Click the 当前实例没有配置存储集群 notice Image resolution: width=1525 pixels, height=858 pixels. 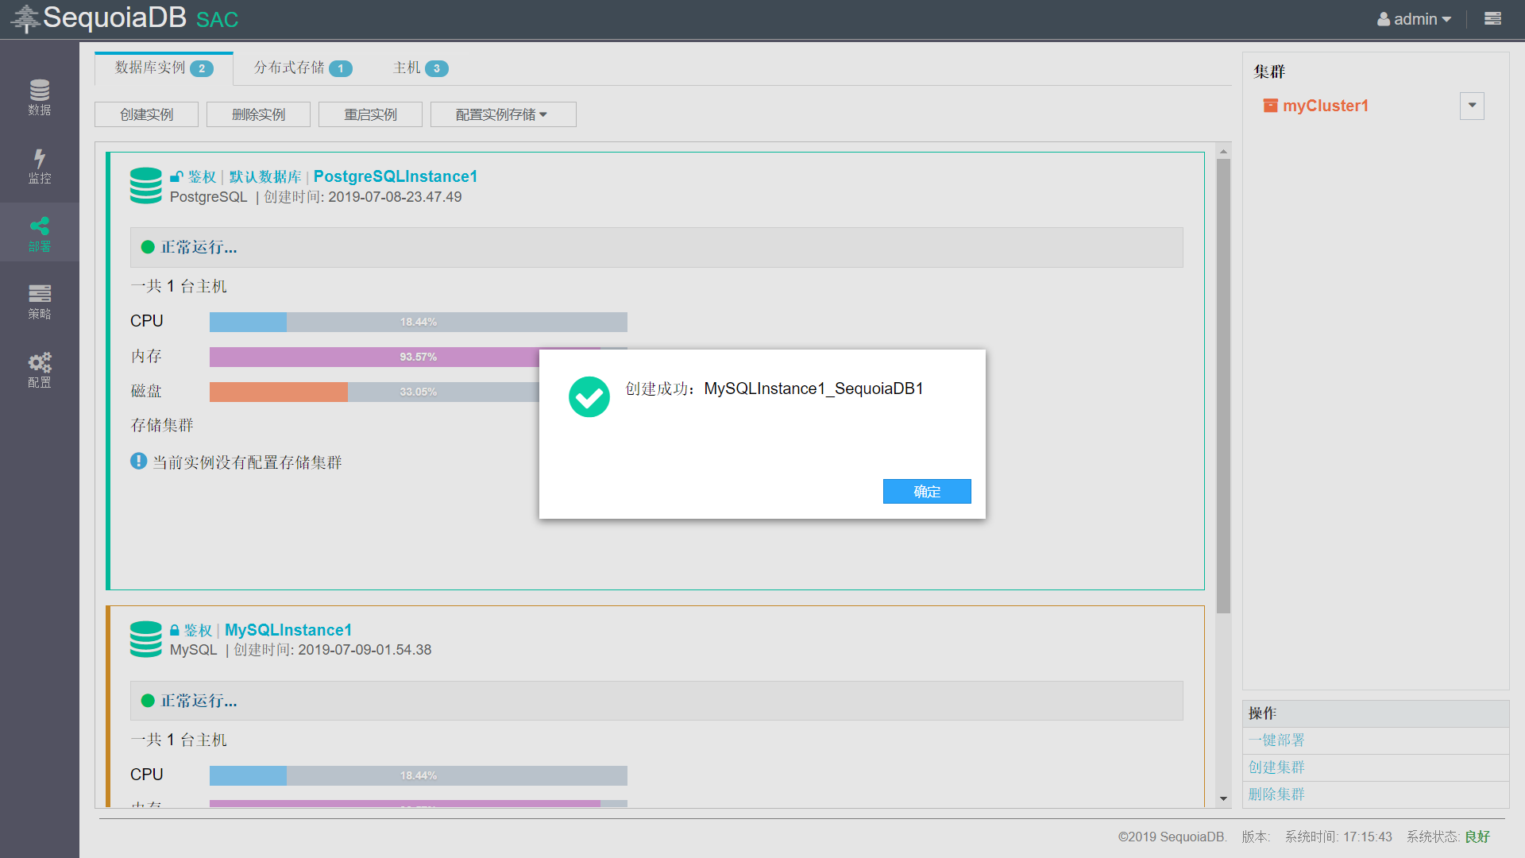pyautogui.click(x=247, y=462)
